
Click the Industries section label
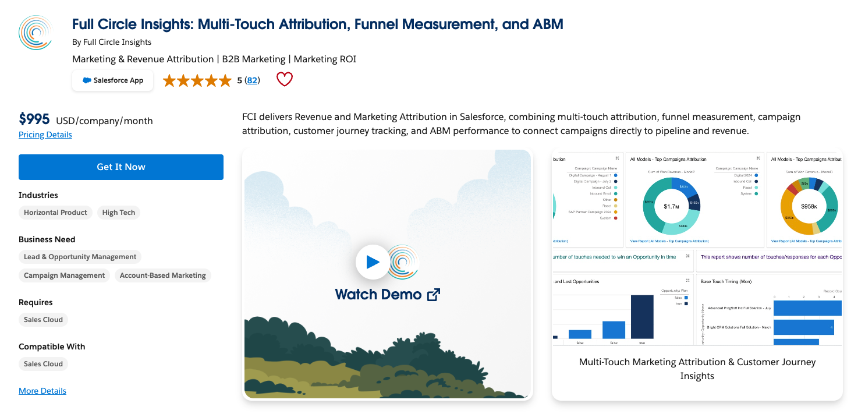(38, 195)
